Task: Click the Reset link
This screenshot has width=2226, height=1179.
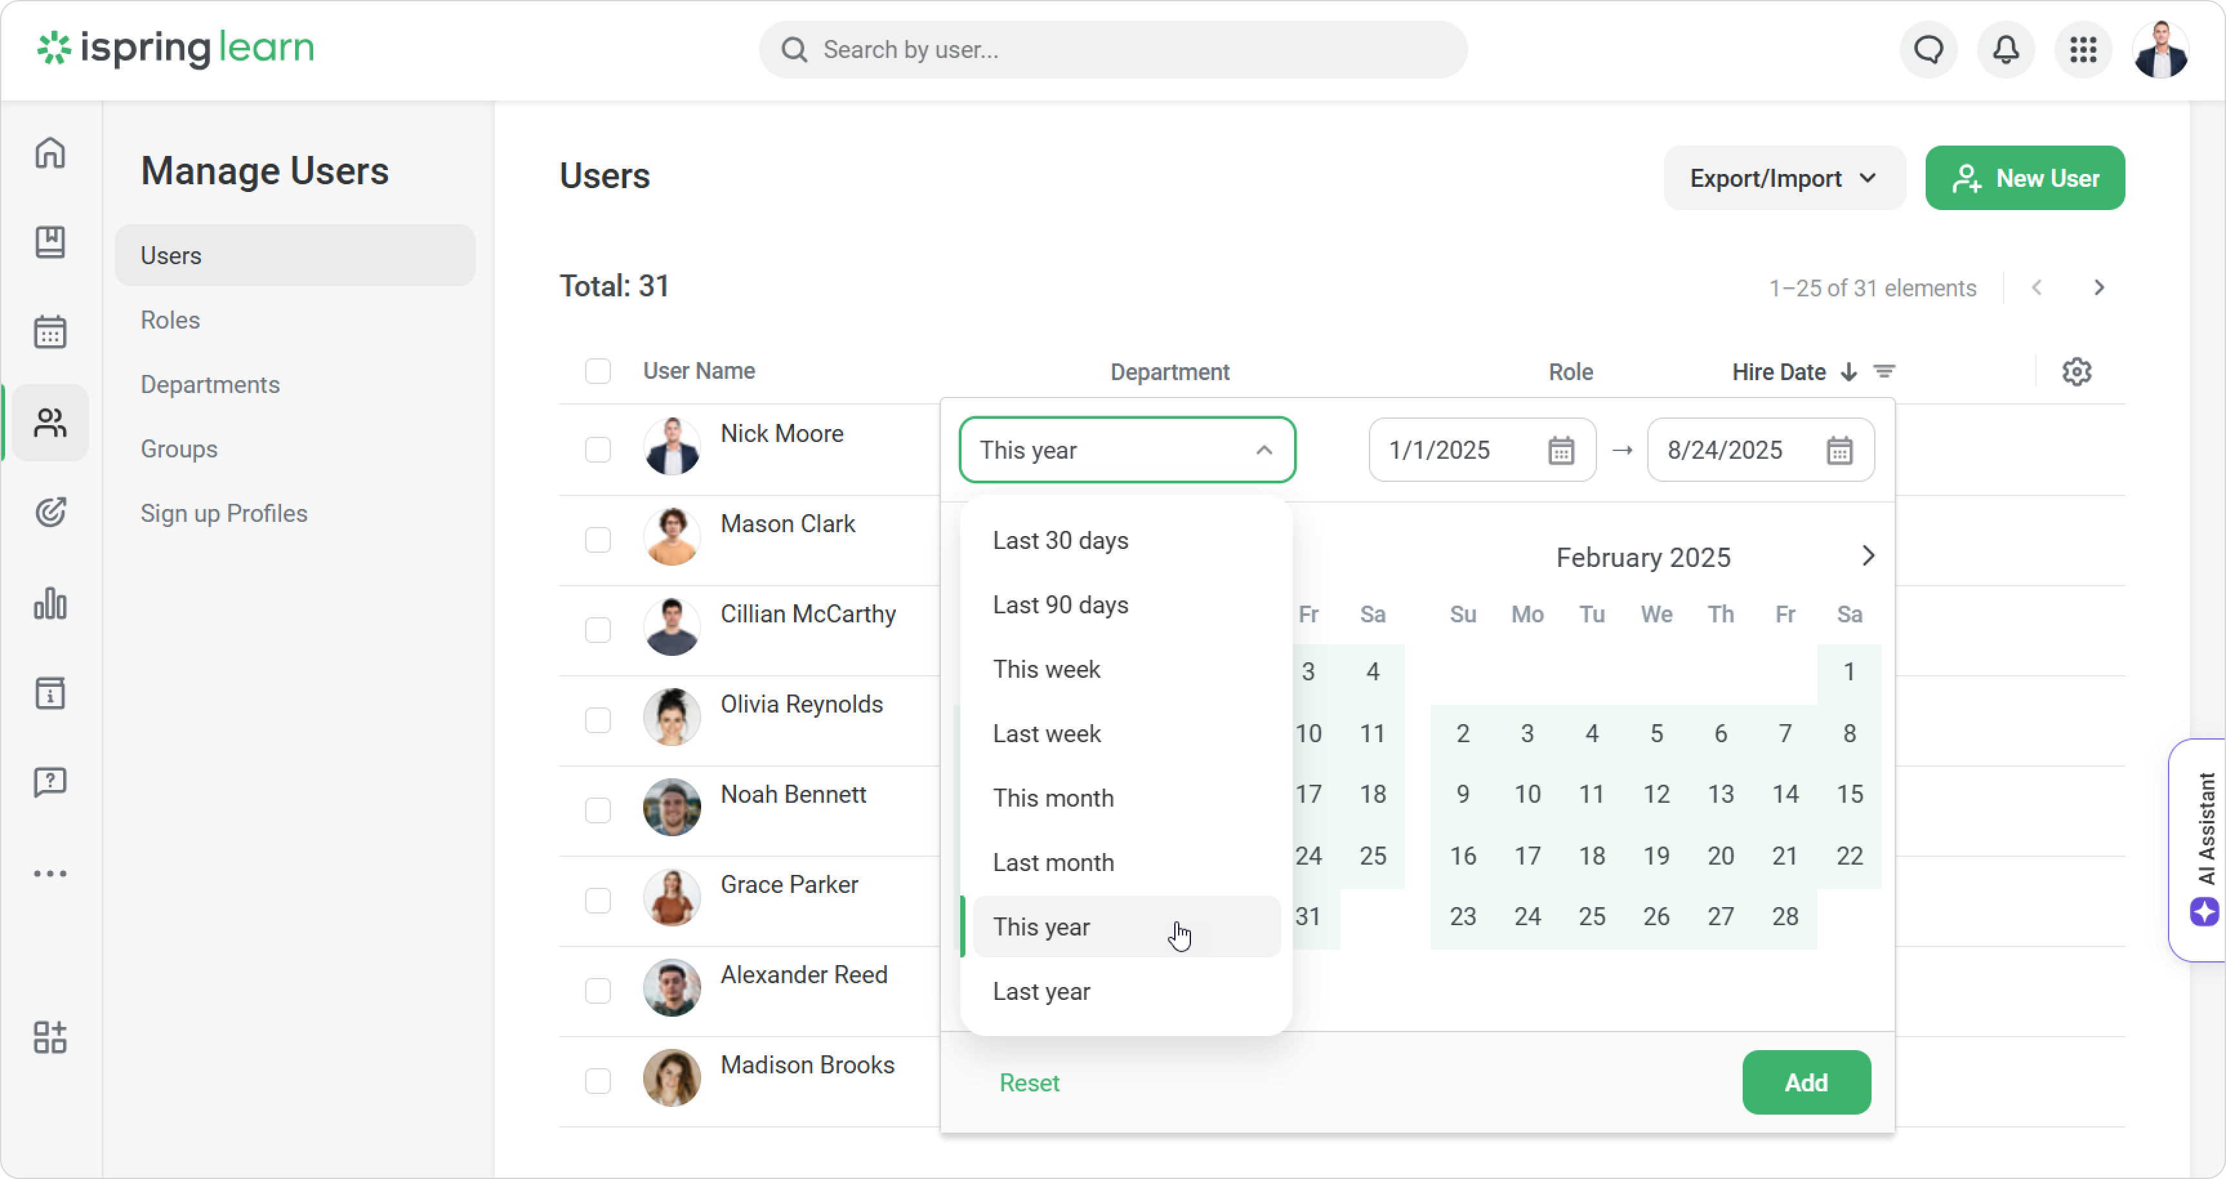Action: click(x=1029, y=1082)
